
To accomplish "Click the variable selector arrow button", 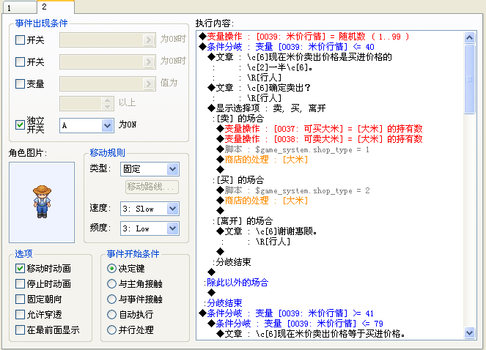I will pos(149,84).
